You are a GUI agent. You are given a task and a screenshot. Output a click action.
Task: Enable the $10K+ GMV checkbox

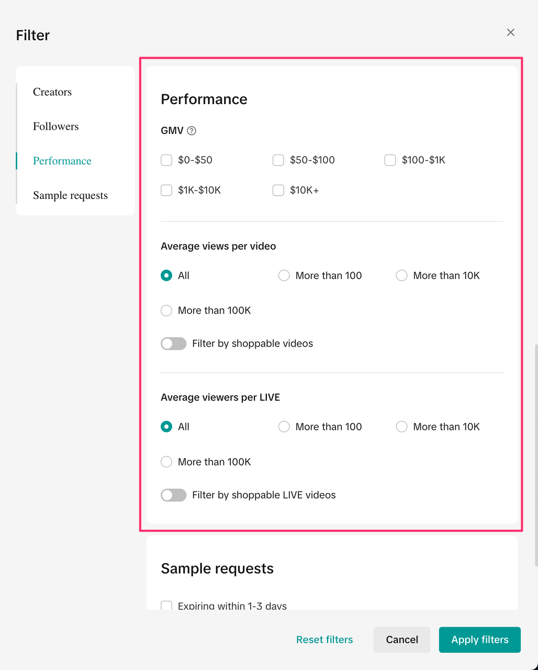[x=278, y=191]
